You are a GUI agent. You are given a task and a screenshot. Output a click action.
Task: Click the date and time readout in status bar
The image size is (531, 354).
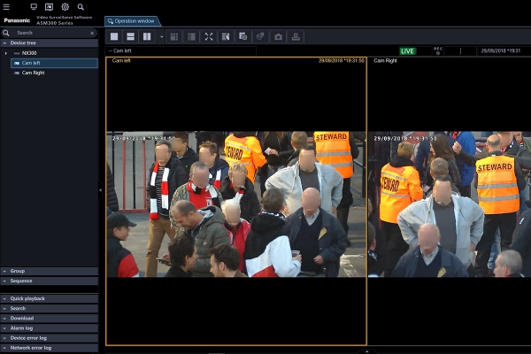coord(501,50)
